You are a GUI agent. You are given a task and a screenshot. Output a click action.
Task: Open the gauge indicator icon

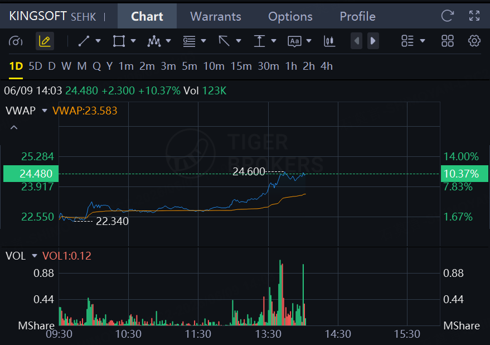click(16, 41)
